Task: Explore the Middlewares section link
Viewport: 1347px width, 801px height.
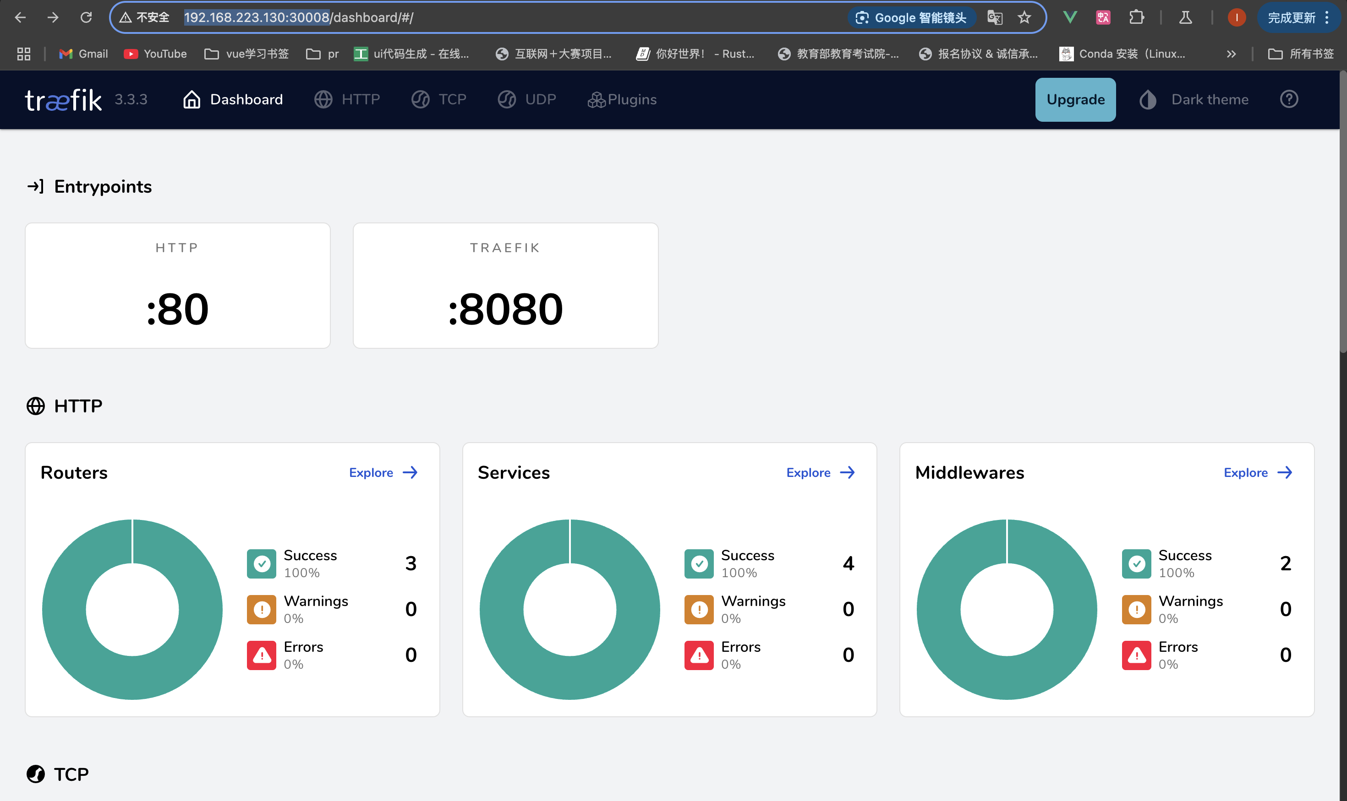Action: 1258,473
